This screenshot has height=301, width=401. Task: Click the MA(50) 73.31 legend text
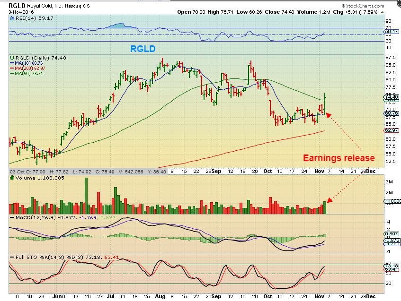pos(28,74)
